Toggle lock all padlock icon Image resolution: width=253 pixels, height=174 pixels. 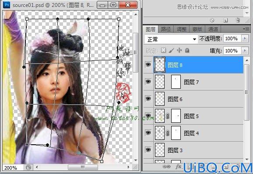[x=187, y=50]
